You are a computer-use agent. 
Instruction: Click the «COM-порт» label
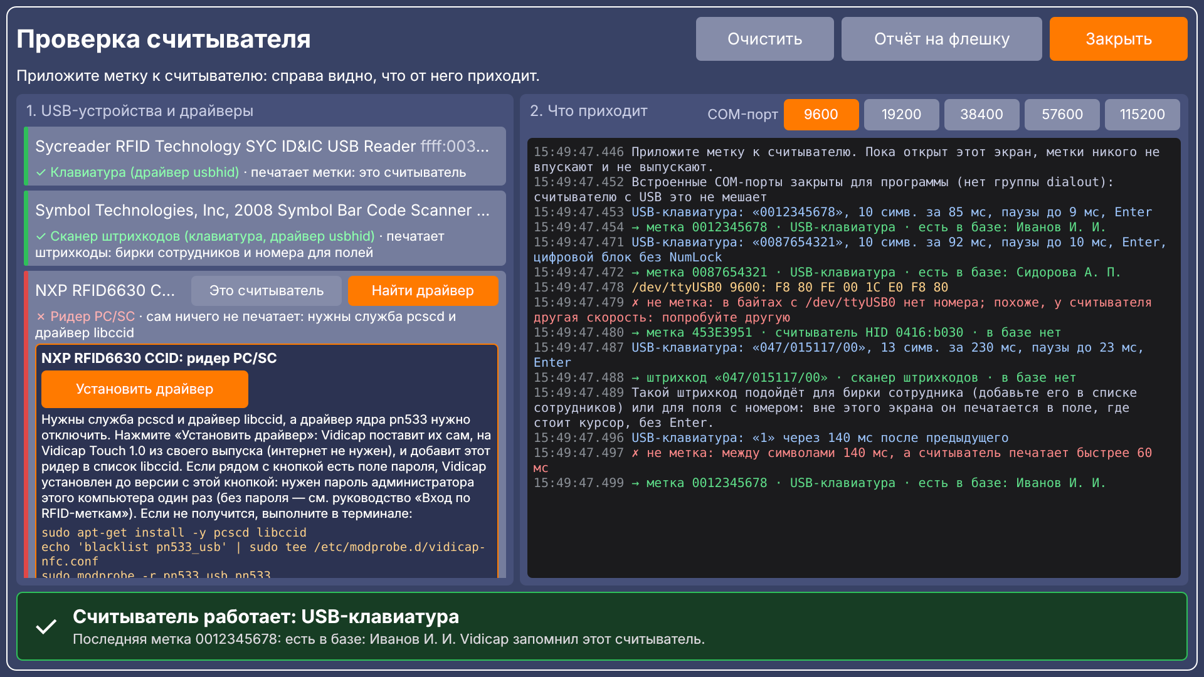742,115
